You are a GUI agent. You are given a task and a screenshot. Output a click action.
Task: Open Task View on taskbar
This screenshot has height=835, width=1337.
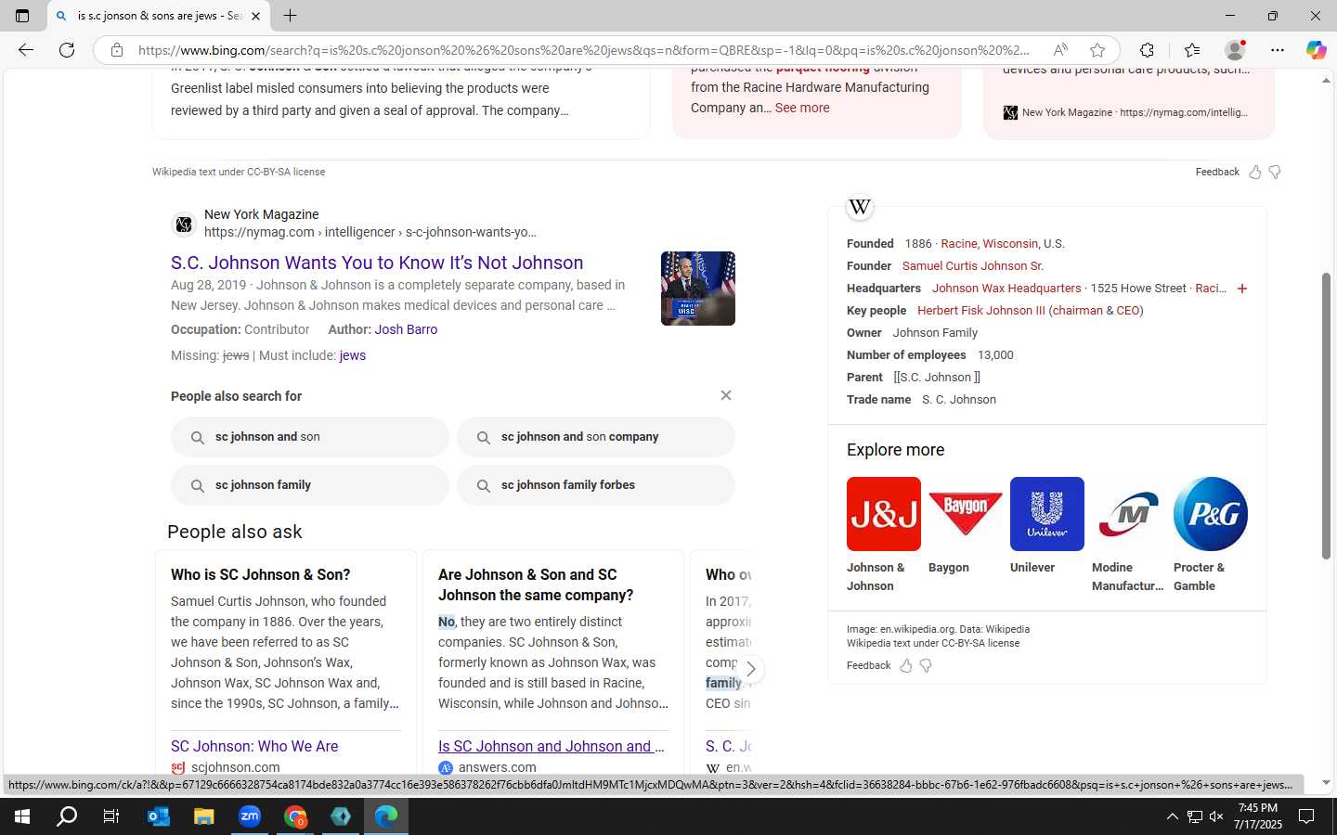click(x=111, y=816)
